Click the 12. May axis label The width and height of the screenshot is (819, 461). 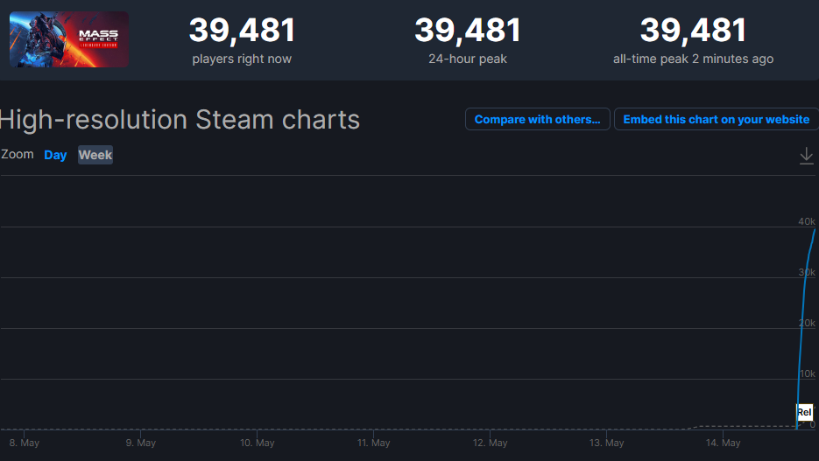[x=490, y=443]
